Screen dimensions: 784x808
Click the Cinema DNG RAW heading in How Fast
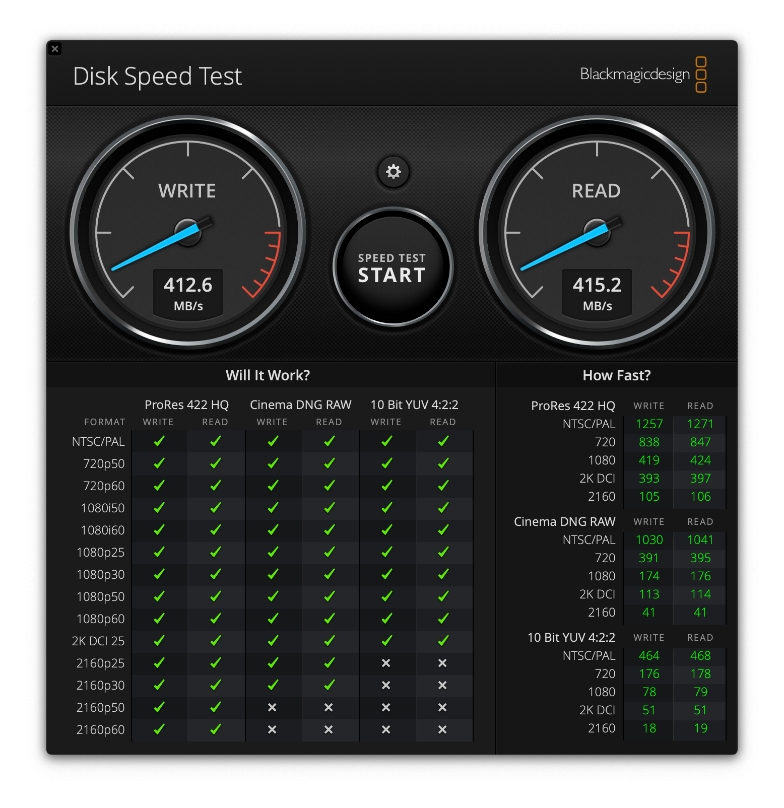tap(564, 521)
